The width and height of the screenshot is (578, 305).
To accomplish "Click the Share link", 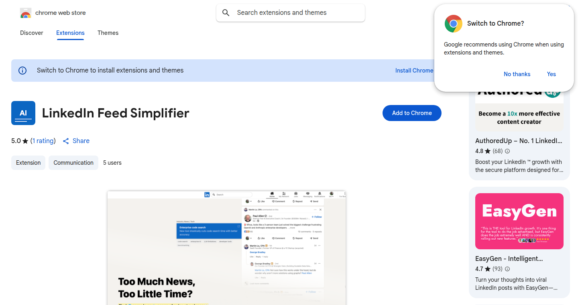I will [x=81, y=141].
